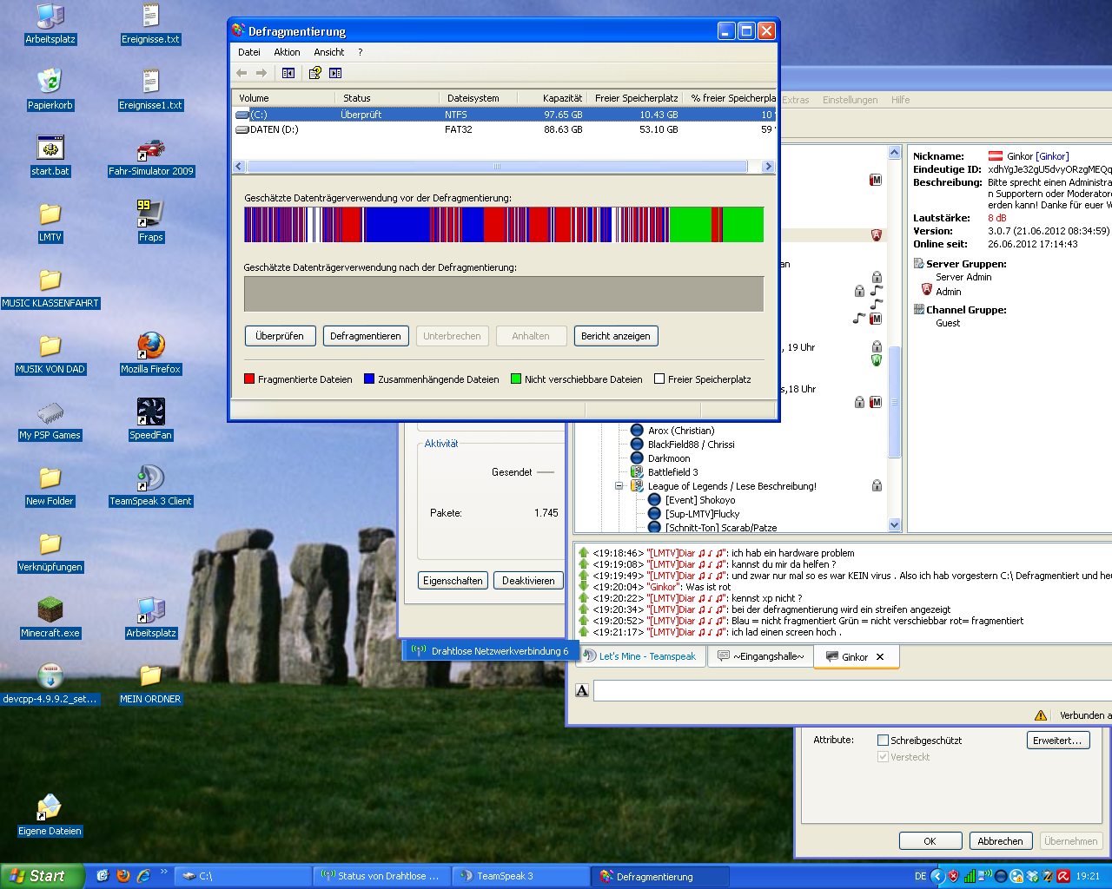Screen dimensions: 1112x889
Task: Click the red Fragmentierte Dateien legend swatch
Action: coord(249,379)
